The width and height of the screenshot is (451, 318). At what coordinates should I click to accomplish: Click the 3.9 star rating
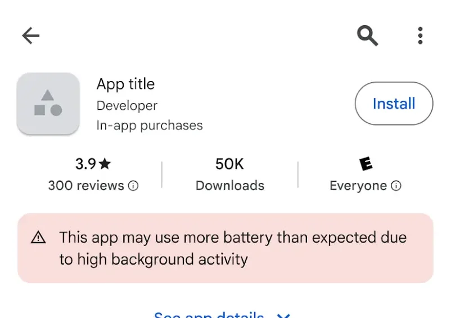click(93, 164)
